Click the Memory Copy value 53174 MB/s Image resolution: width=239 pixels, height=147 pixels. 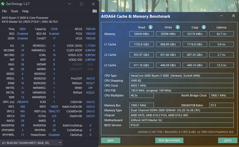tap(195, 34)
